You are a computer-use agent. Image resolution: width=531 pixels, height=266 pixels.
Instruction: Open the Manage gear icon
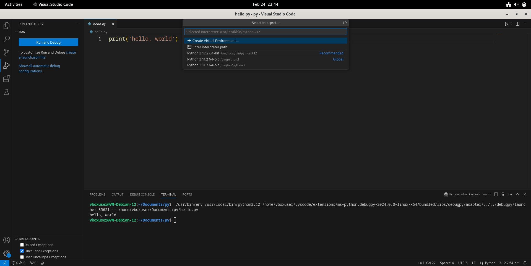(x=7, y=253)
